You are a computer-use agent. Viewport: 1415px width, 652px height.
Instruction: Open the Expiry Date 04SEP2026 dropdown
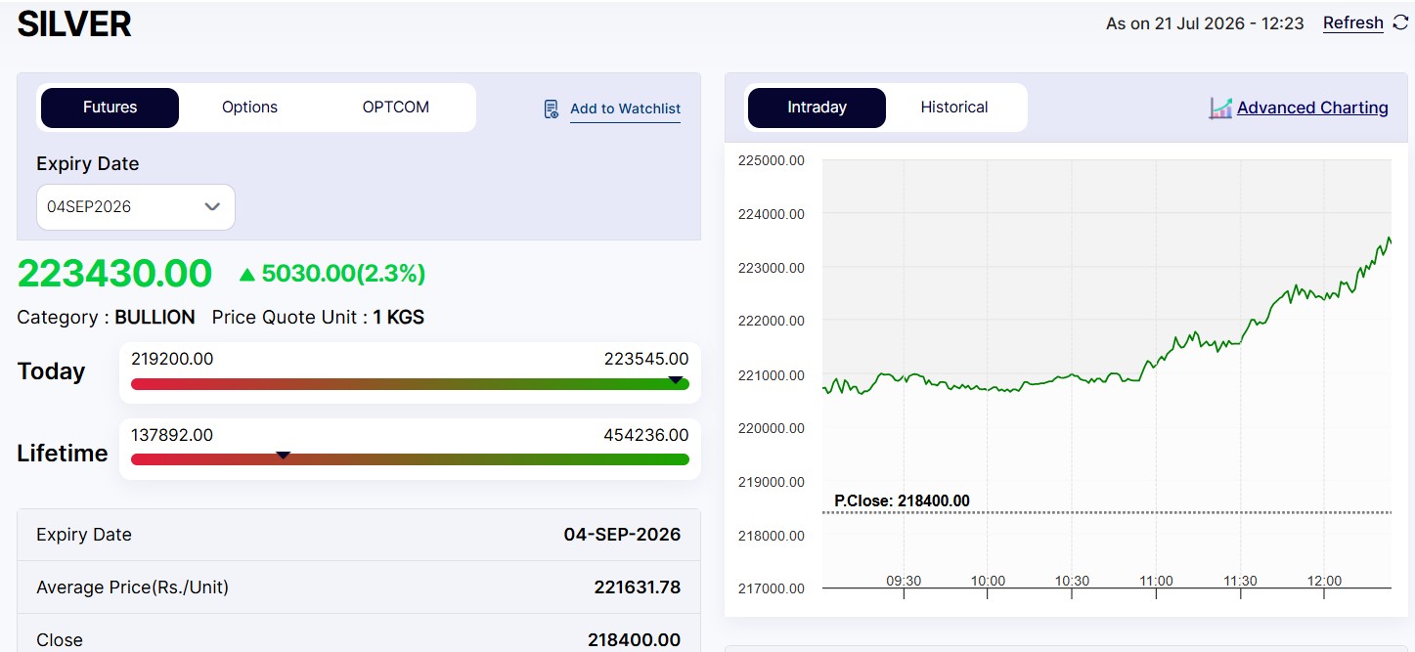[136, 207]
